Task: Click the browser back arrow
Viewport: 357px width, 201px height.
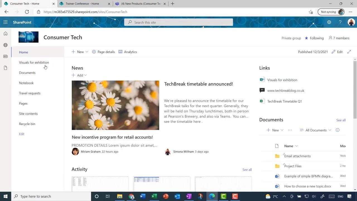Action: pos(6,12)
